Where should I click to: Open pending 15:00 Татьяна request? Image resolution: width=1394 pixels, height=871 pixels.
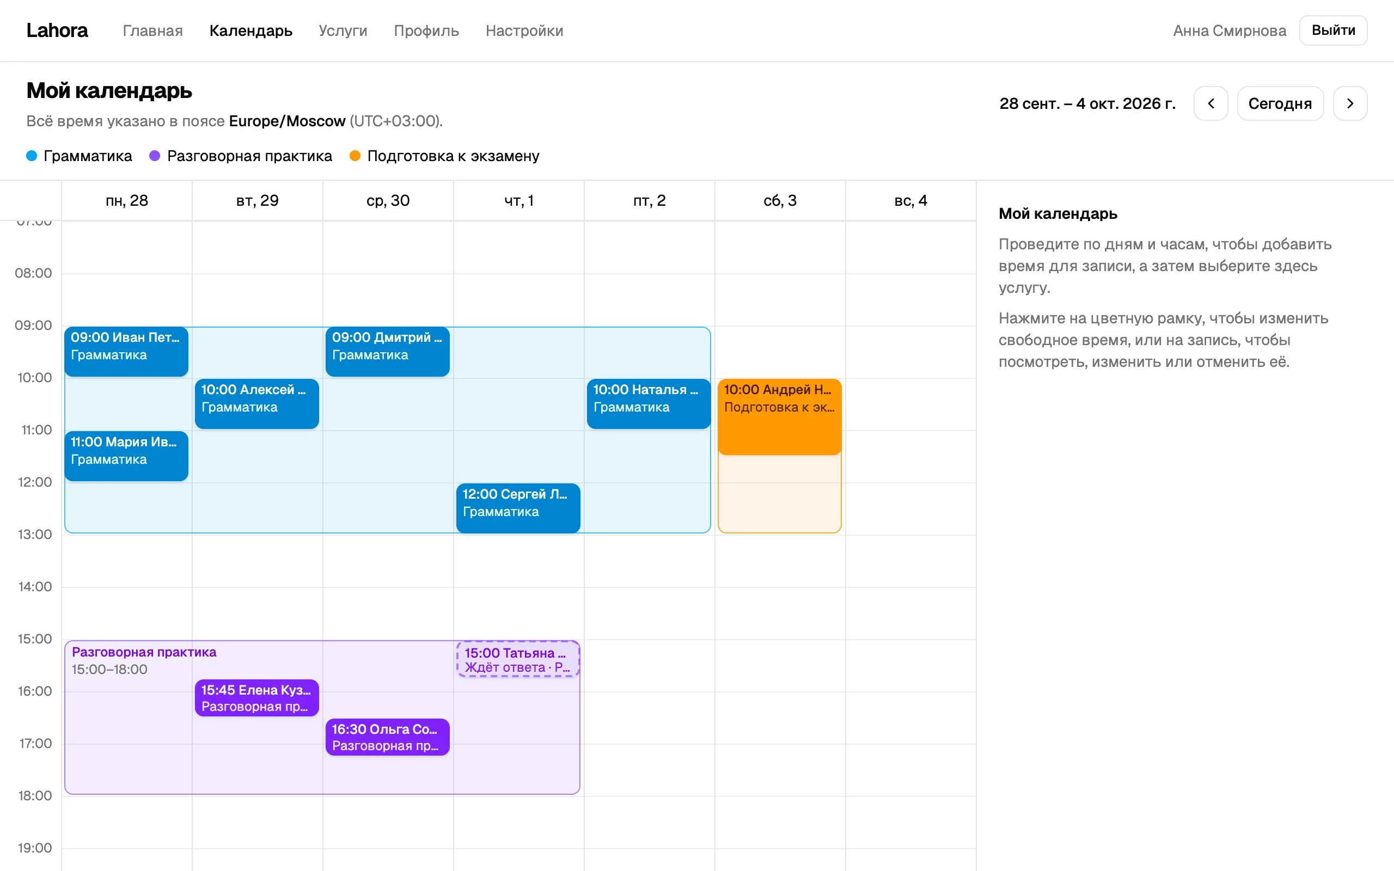pos(518,659)
